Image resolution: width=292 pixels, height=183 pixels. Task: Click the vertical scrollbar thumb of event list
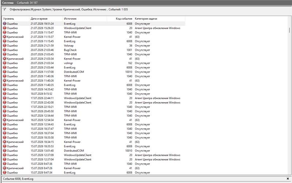point(289,30)
